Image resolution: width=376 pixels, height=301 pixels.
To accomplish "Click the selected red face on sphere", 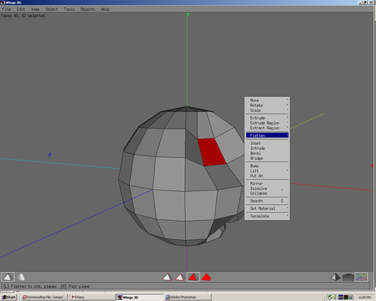I will [x=211, y=152].
